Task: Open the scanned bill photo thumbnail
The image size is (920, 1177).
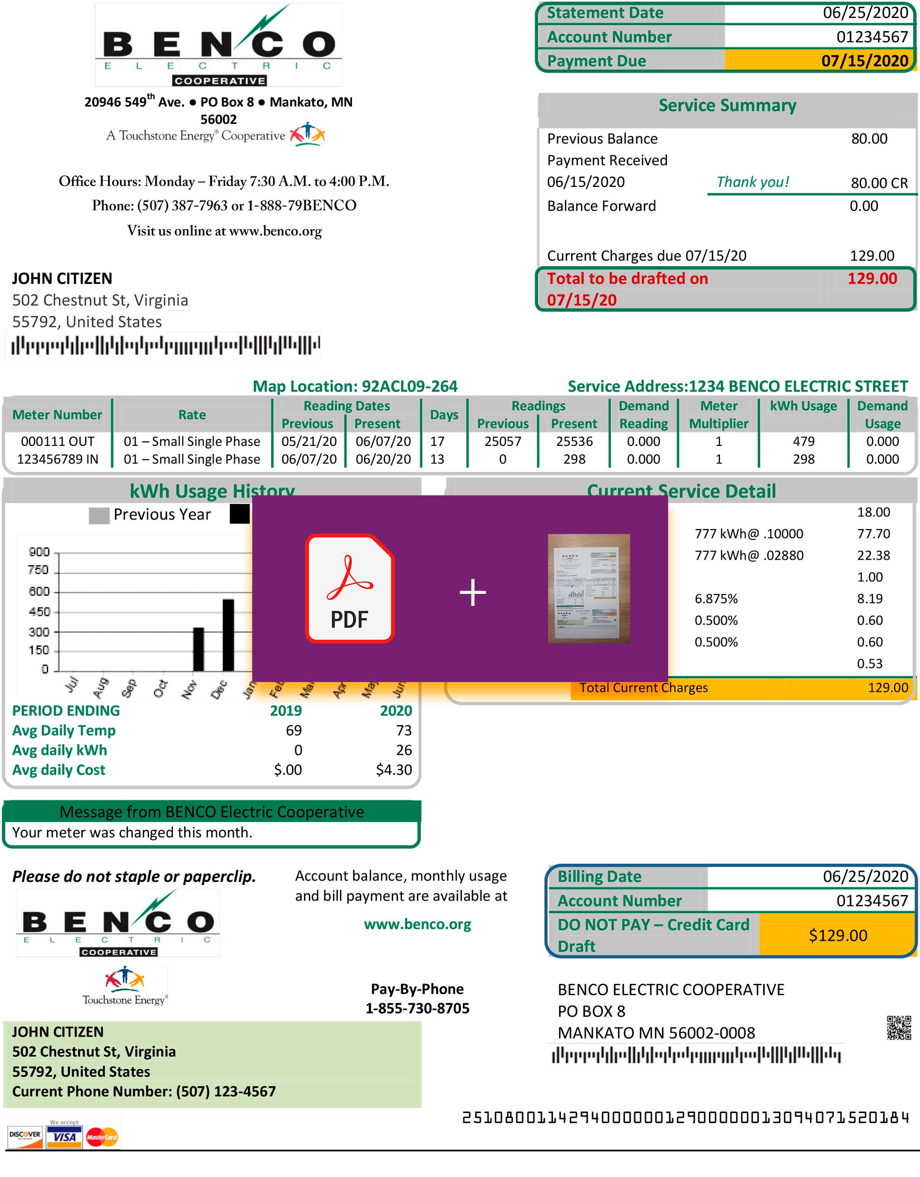Action: pos(588,588)
